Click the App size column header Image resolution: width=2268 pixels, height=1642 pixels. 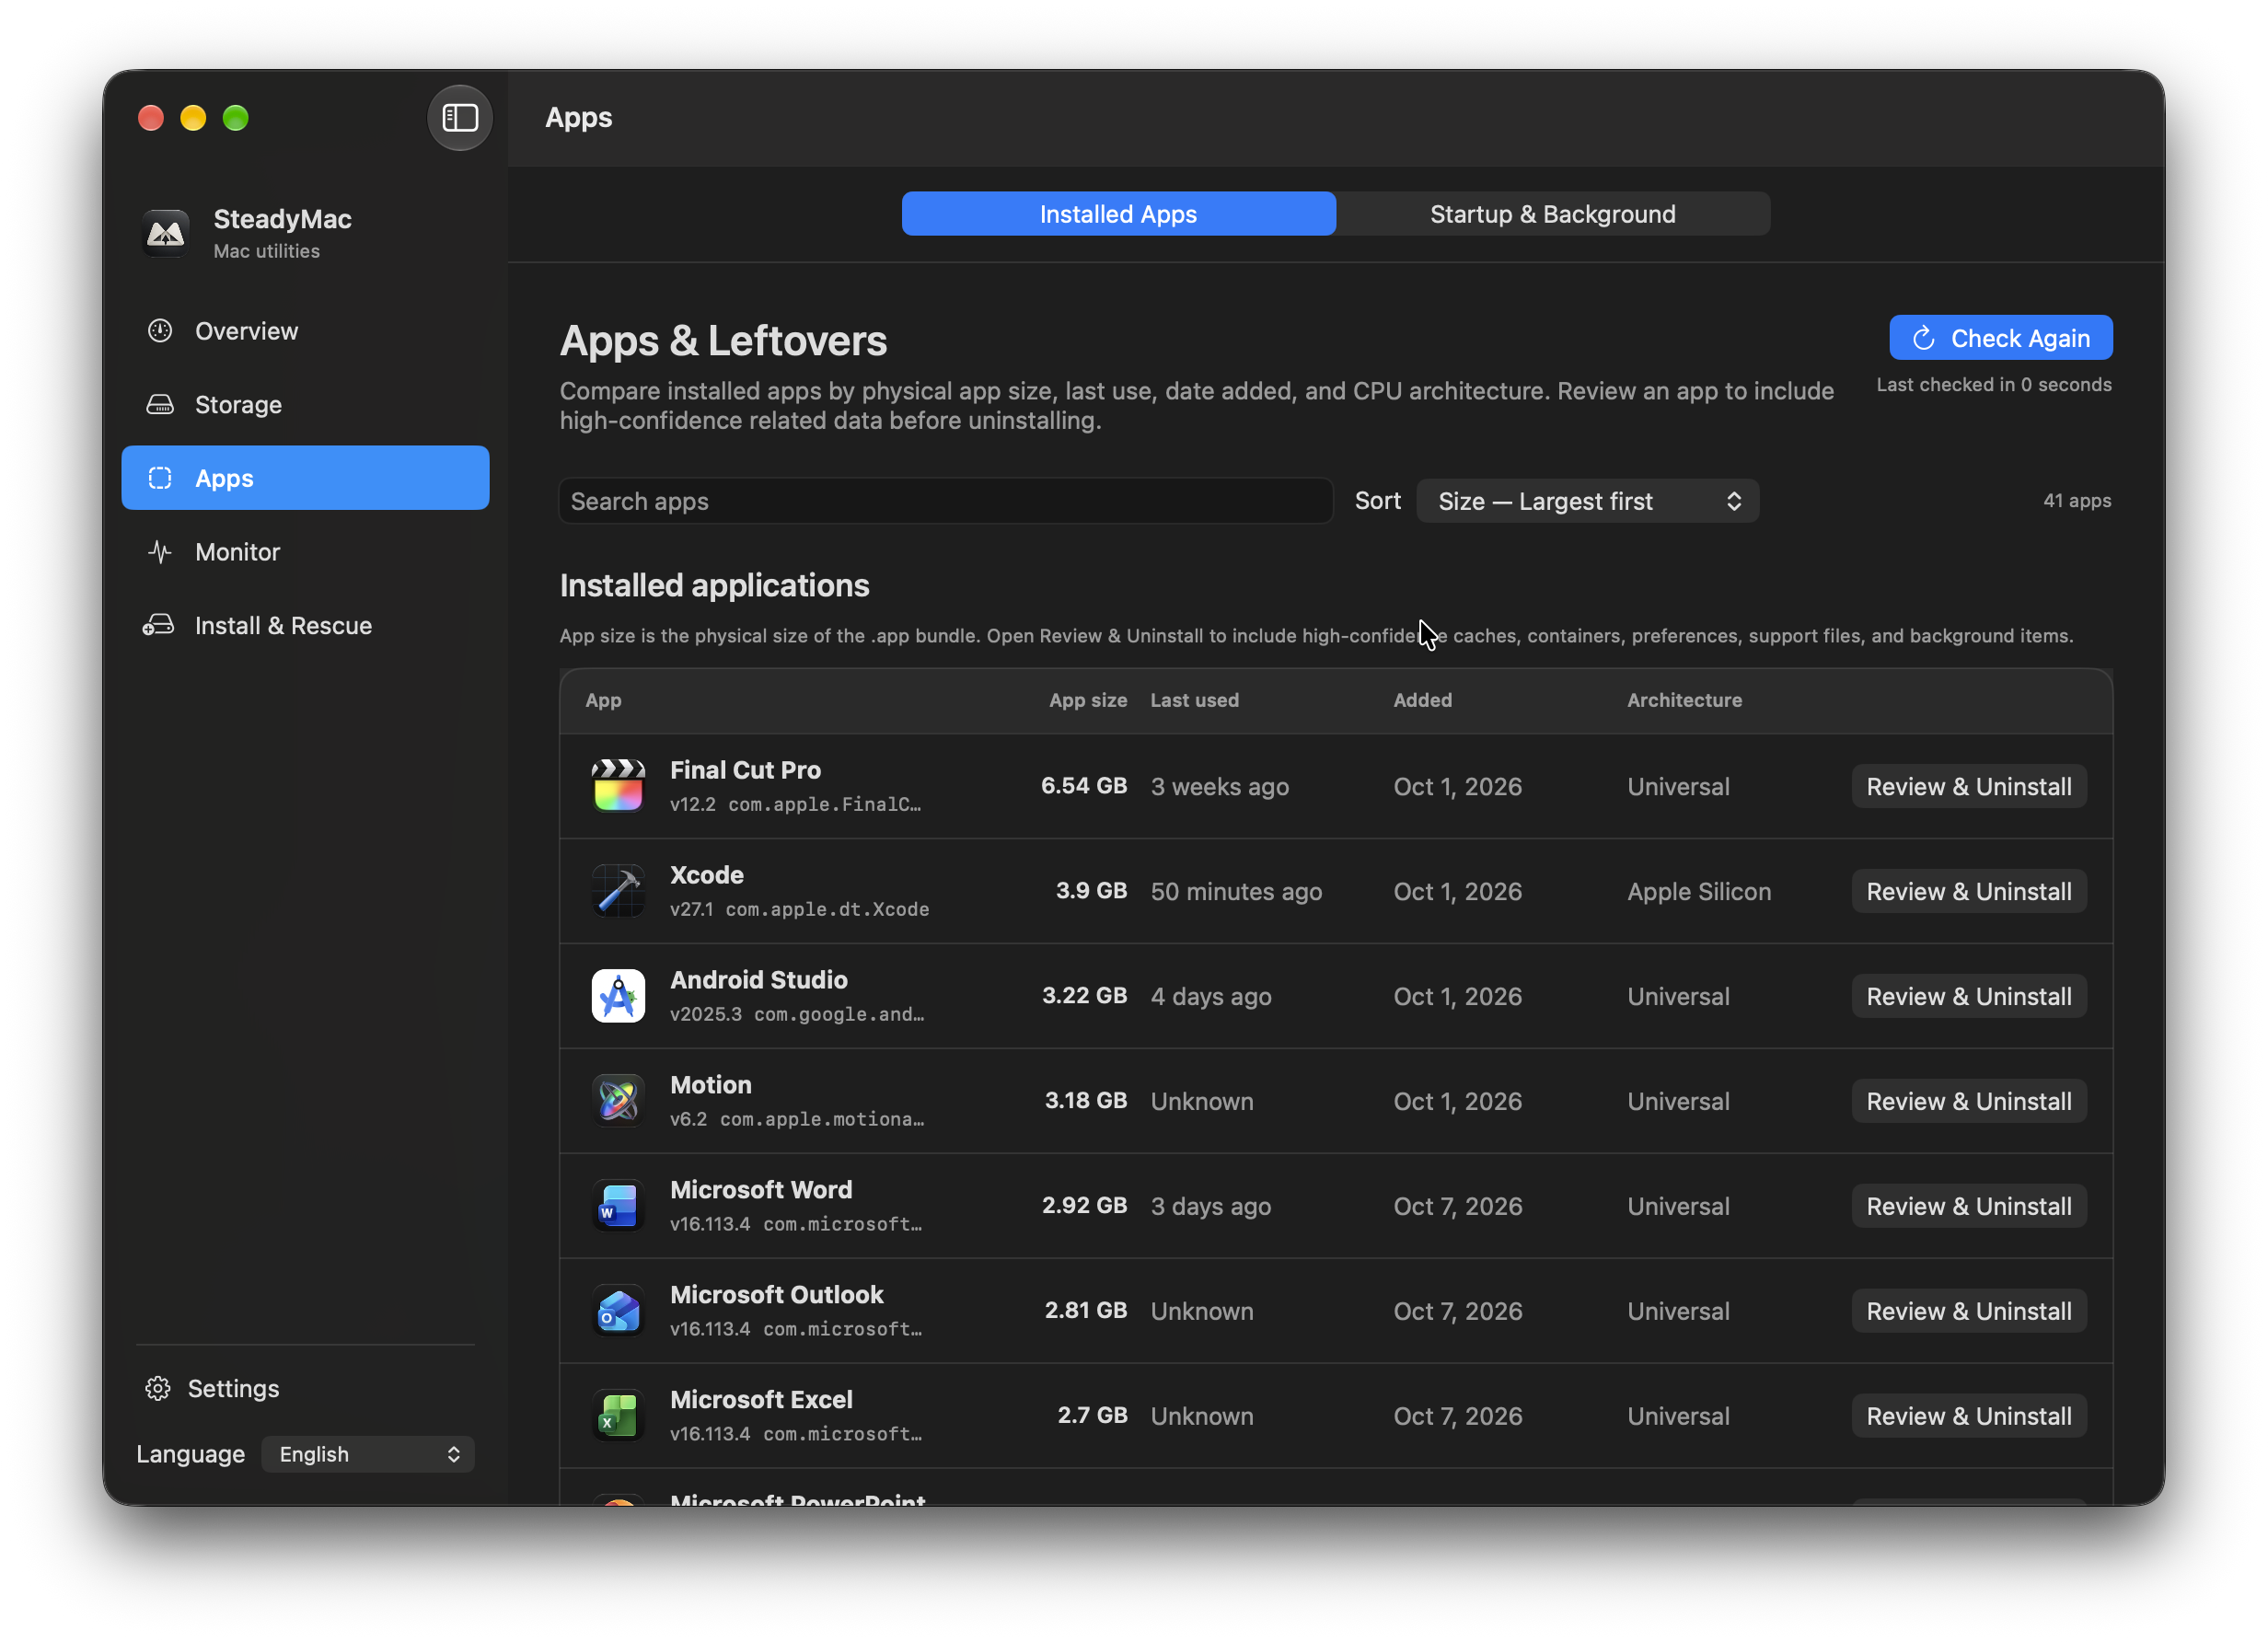point(1087,701)
